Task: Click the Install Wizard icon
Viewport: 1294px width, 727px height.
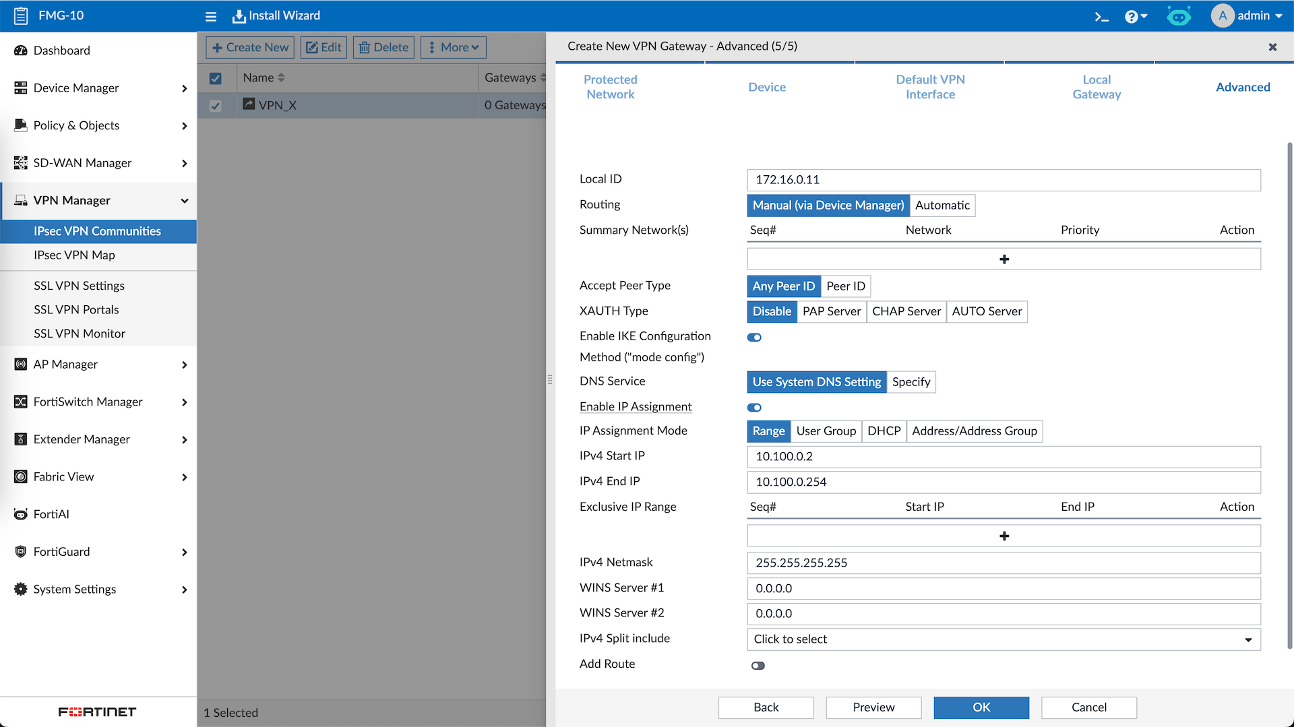Action: pyautogui.click(x=239, y=16)
